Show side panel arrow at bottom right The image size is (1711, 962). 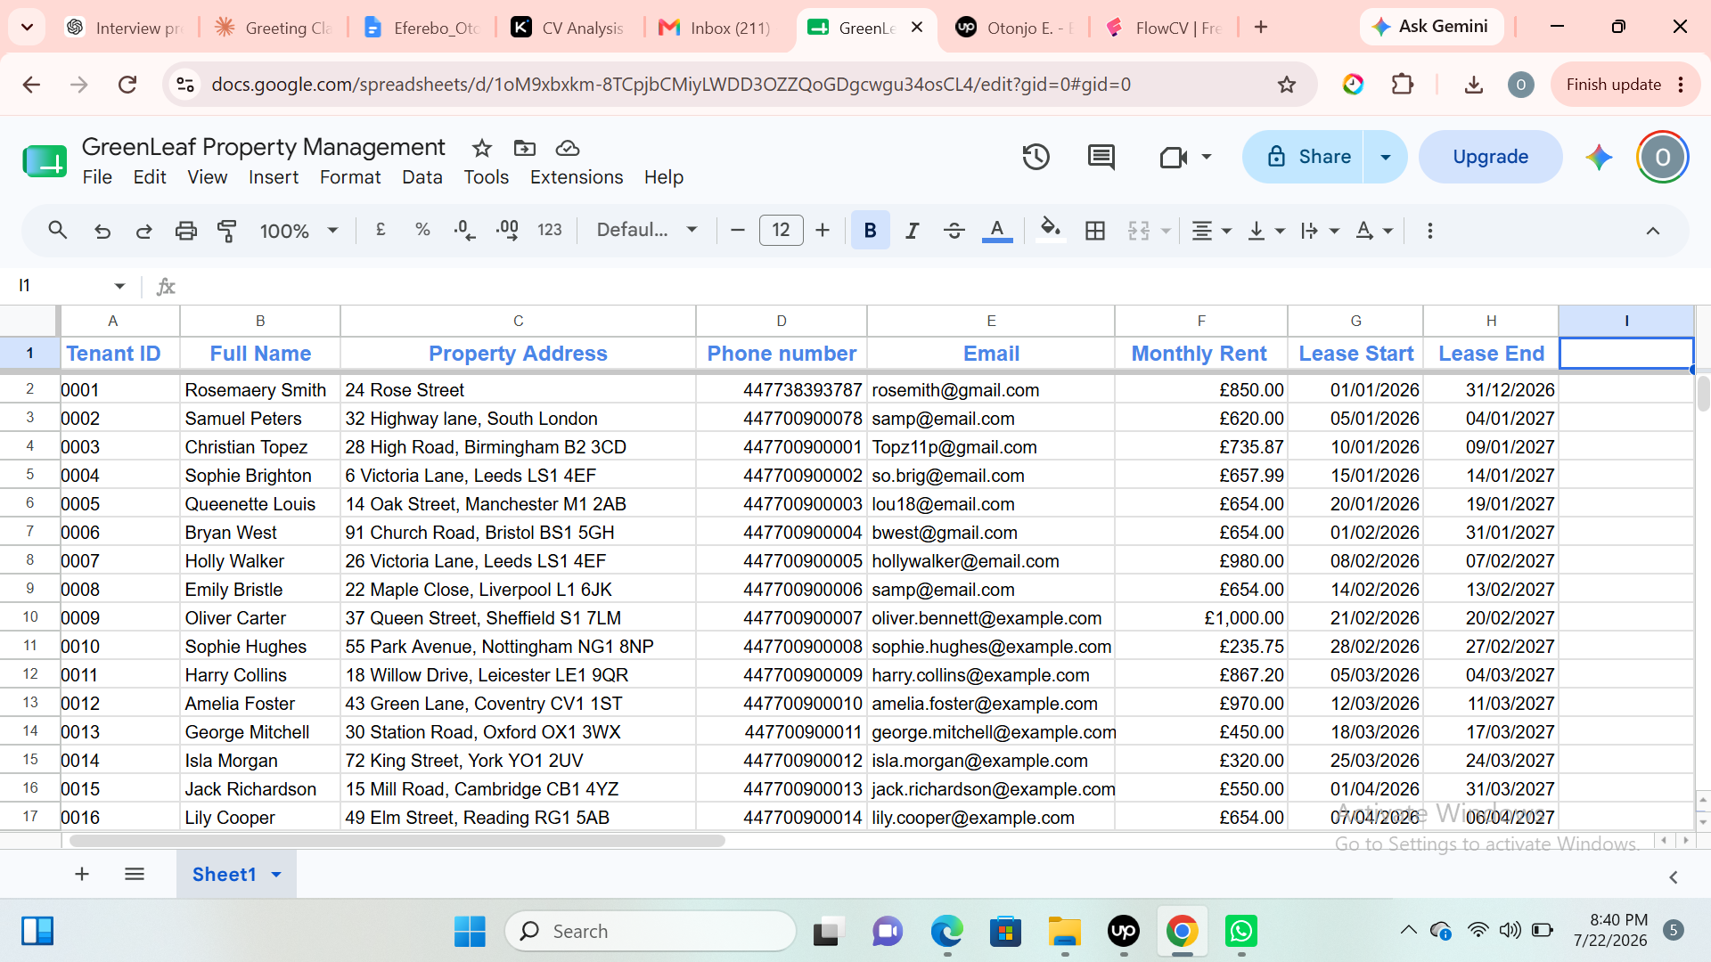(1674, 877)
